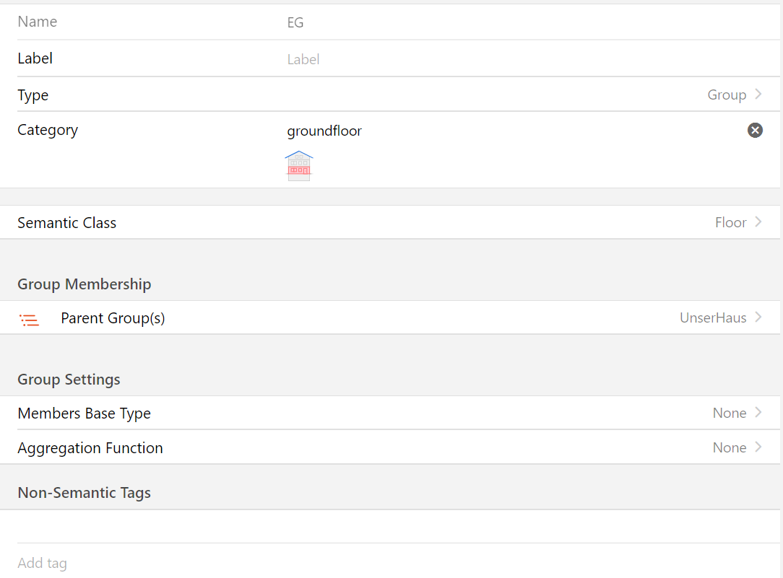
Task: Click the chevron beside Floor
Action: [758, 222]
